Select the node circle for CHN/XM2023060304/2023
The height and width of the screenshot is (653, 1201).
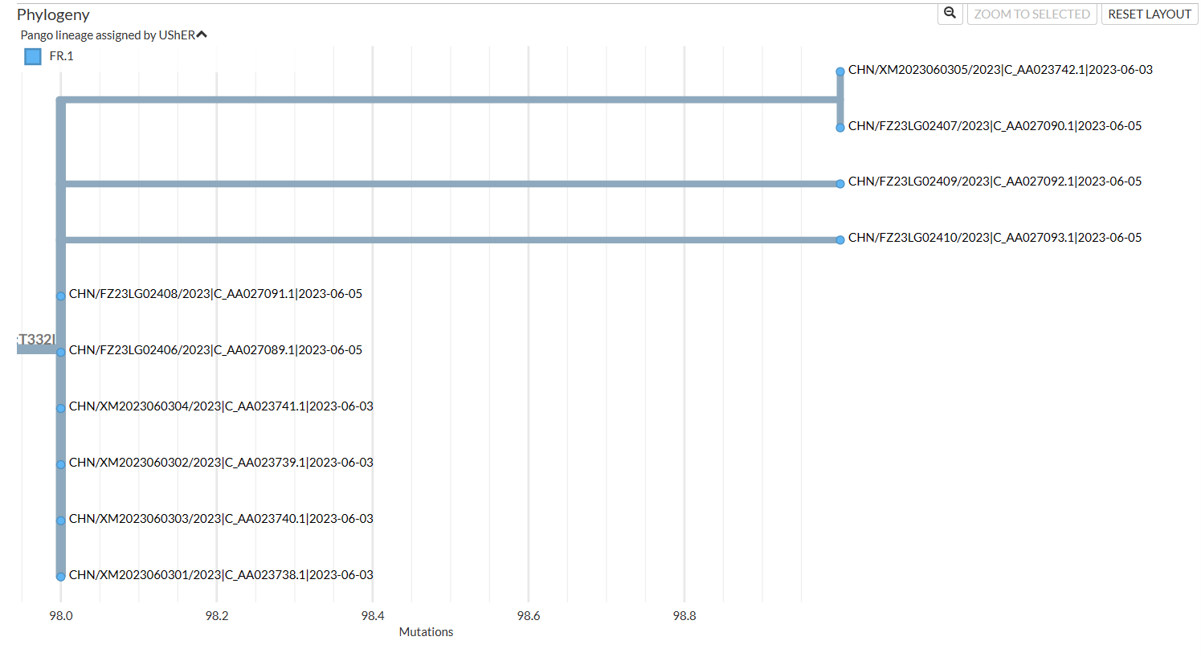click(x=60, y=408)
